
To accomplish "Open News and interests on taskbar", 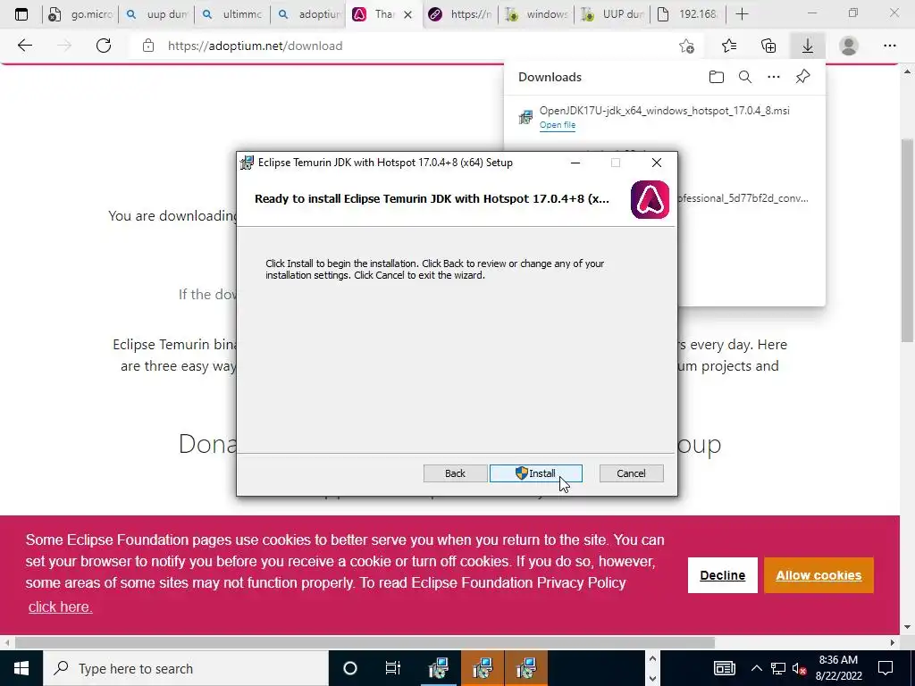I will point(724,668).
